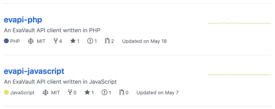Click the evapi-javascript activity sparkline graph
The height and width of the screenshot is (109, 275).
point(240,74)
